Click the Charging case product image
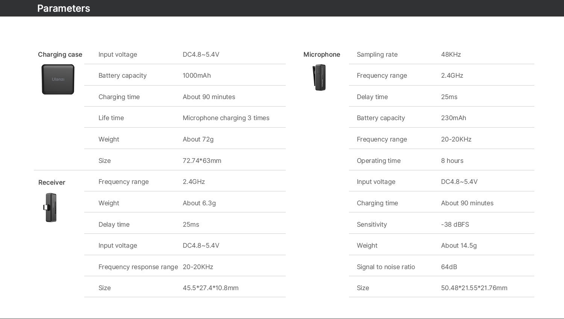564x319 pixels. click(x=58, y=79)
